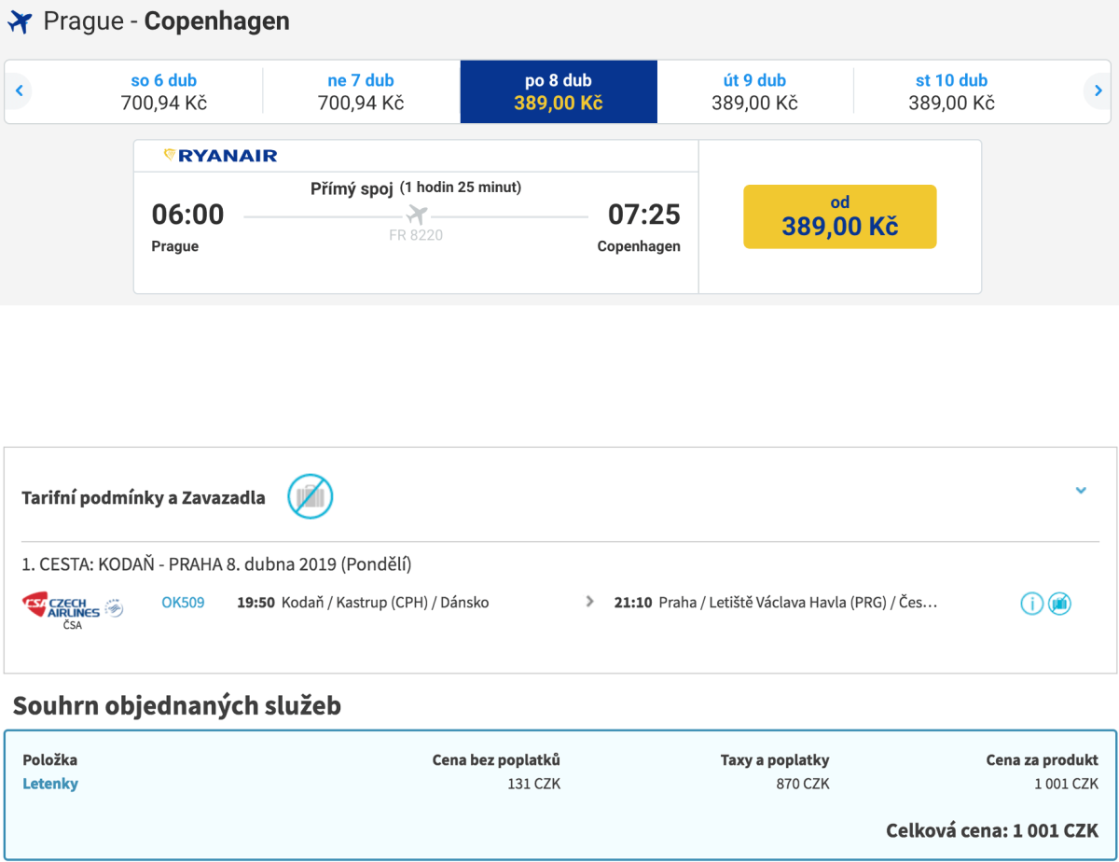Click the no-baggage icon next to Tarifní podmínky
Image resolution: width=1119 pixels, height=862 pixels.
tap(310, 496)
